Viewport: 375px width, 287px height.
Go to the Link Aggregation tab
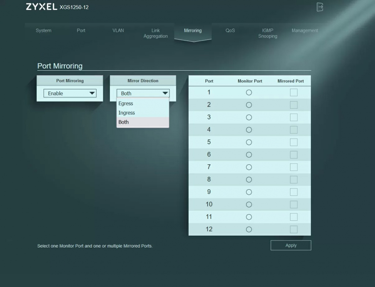point(156,33)
